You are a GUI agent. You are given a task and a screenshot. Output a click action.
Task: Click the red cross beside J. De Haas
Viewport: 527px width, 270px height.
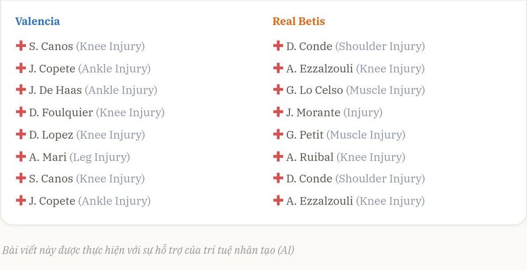(x=21, y=90)
